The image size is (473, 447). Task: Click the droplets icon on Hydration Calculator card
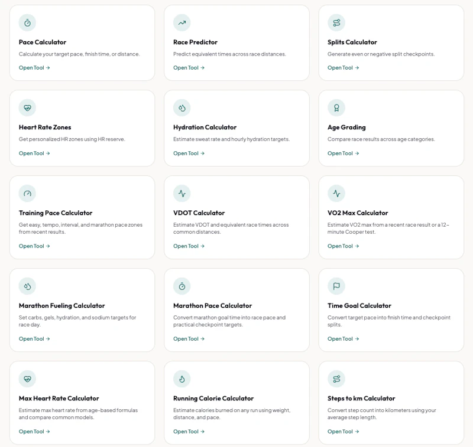coord(182,108)
